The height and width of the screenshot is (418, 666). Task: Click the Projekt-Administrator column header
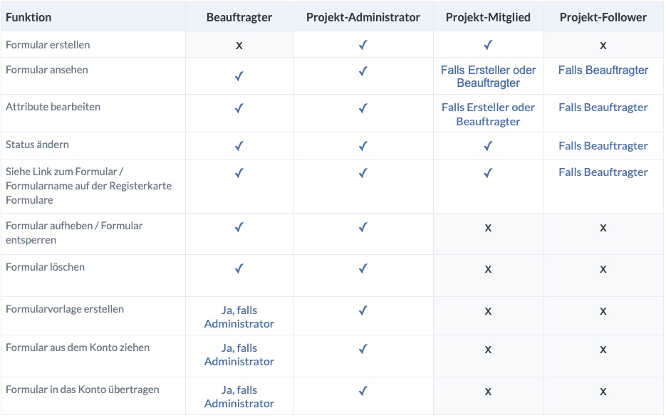[x=363, y=17]
